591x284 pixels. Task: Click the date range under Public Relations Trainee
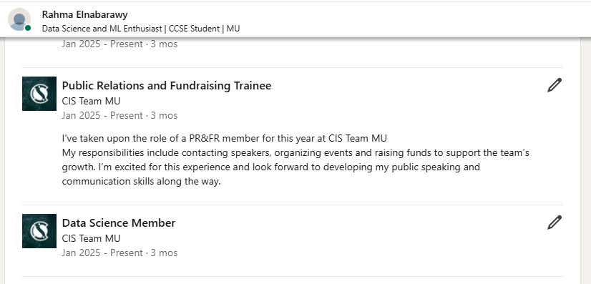[x=119, y=115]
